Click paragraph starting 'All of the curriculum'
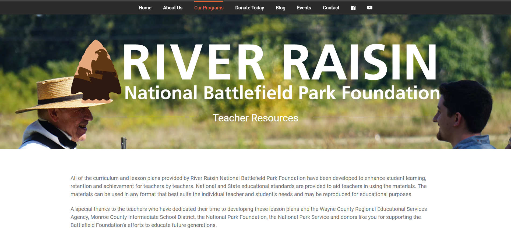Image resolution: width=511 pixels, height=249 pixels. coord(249,186)
